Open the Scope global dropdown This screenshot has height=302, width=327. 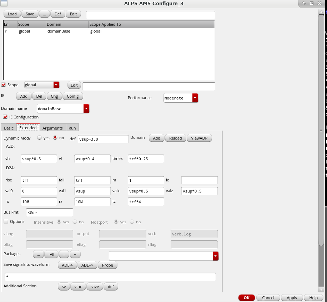click(56, 85)
